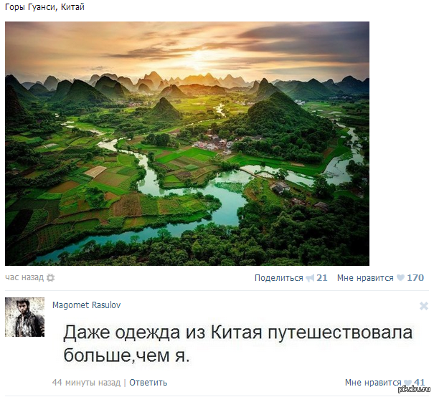Image resolution: width=434 pixels, height=397 pixels.
Task: Show the 41 likes on the comment
Action: coord(420,383)
